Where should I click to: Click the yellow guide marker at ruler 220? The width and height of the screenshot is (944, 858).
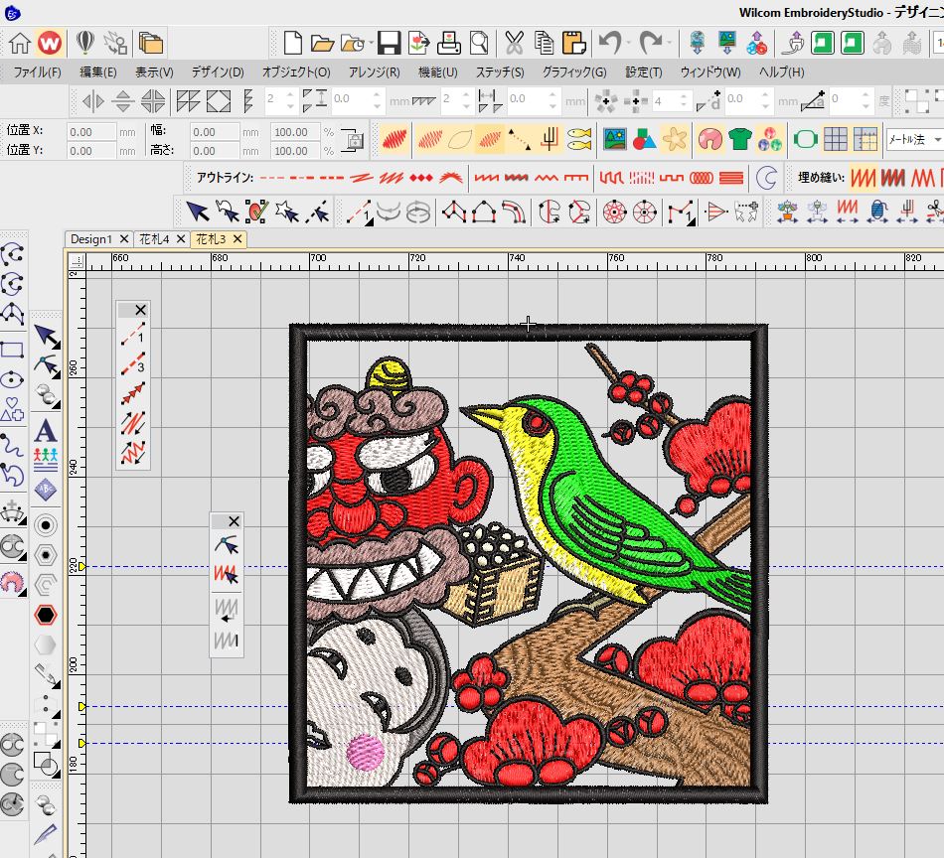[x=81, y=567]
